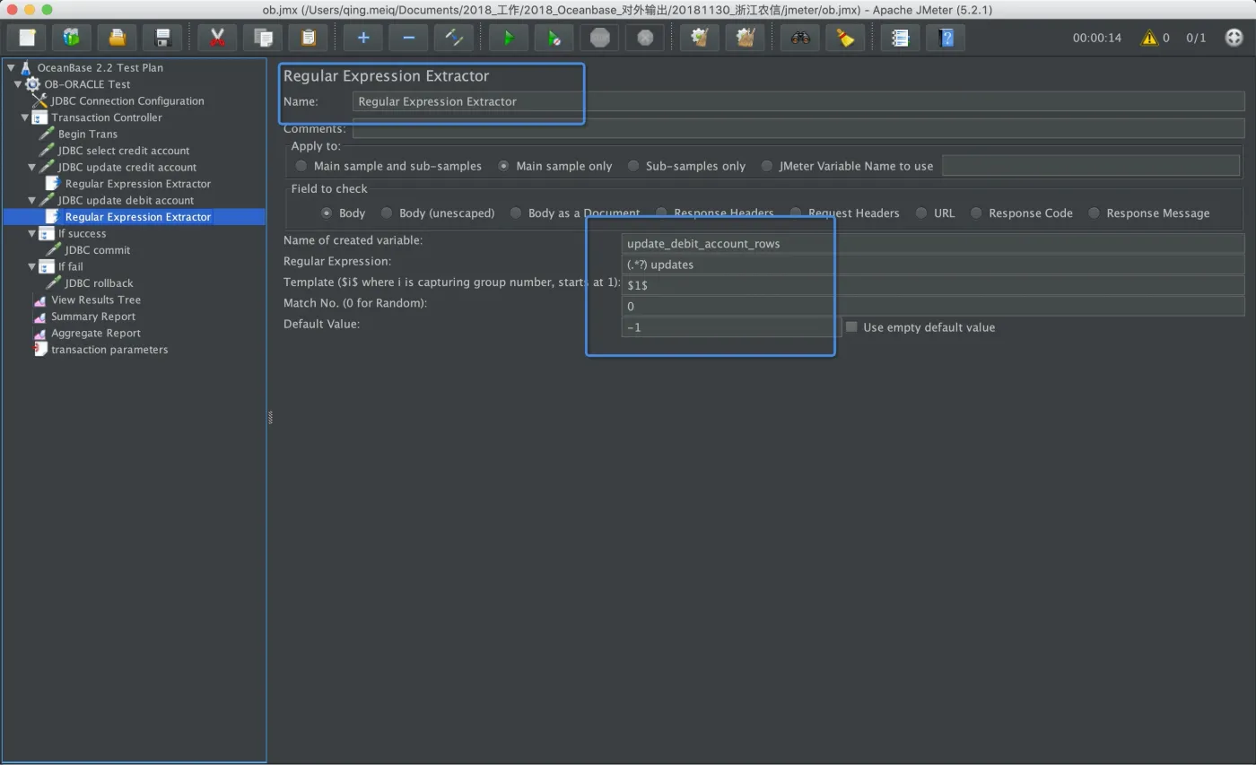1256x765 pixels.
Task: Select Regular Expression Extractor under credit account
Action: click(138, 184)
